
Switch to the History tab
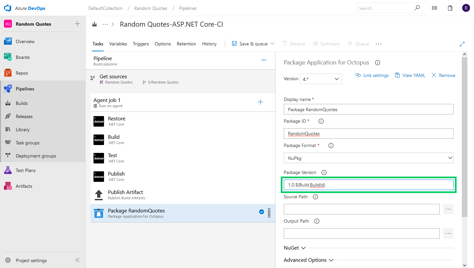(209, 44)
